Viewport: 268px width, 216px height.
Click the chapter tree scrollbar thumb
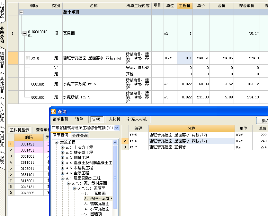(115, 177)
